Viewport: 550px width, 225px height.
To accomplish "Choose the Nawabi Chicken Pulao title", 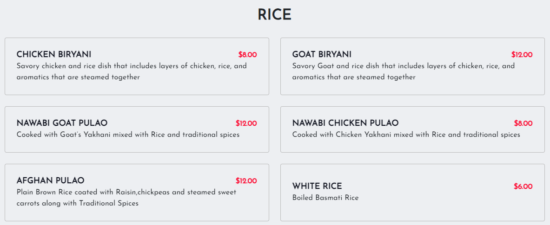I will pos(345,123).
